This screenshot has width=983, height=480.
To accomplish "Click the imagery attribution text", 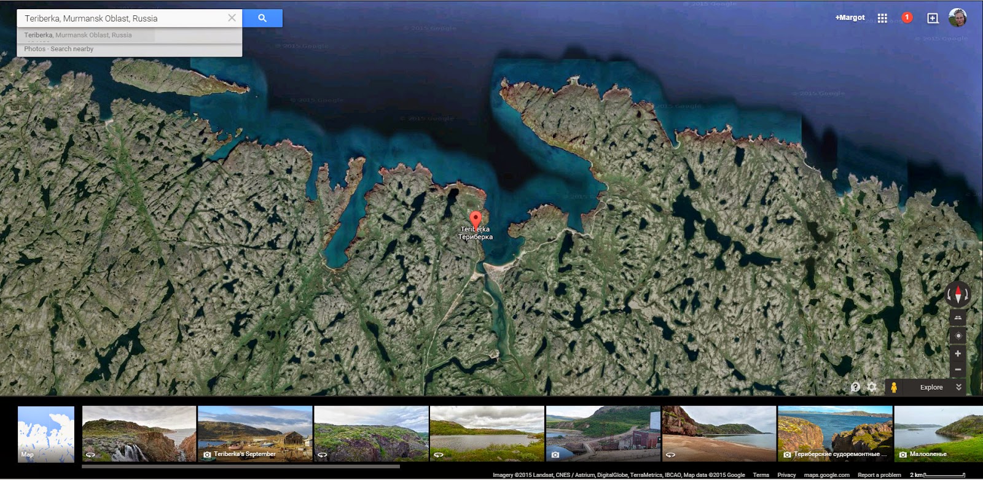I will (x=619, y=475).
